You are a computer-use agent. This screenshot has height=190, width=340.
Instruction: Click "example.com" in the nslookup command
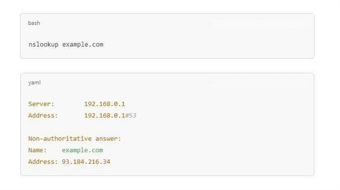click(x=83, y=44)
